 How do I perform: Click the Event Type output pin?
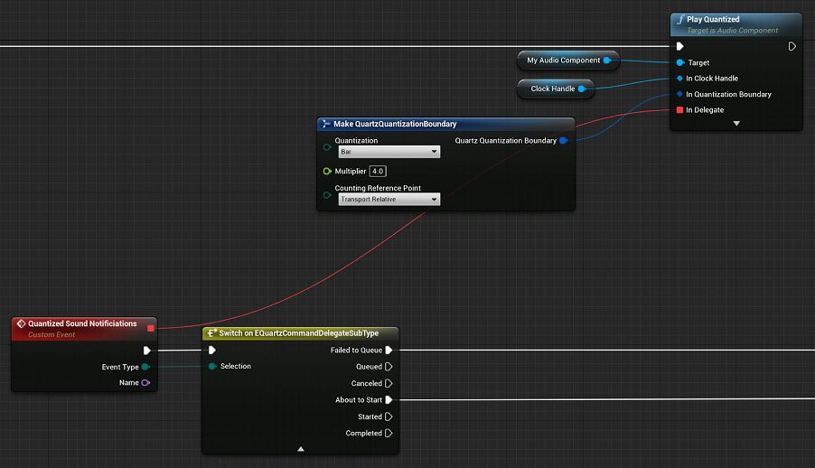click(x=145, y=367)
